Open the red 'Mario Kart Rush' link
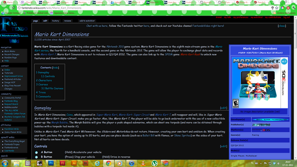This screenshot has width=297, height=167. [190, 54]
